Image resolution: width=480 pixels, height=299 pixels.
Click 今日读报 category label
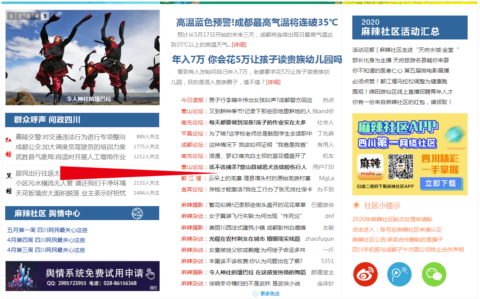[192, 100]
